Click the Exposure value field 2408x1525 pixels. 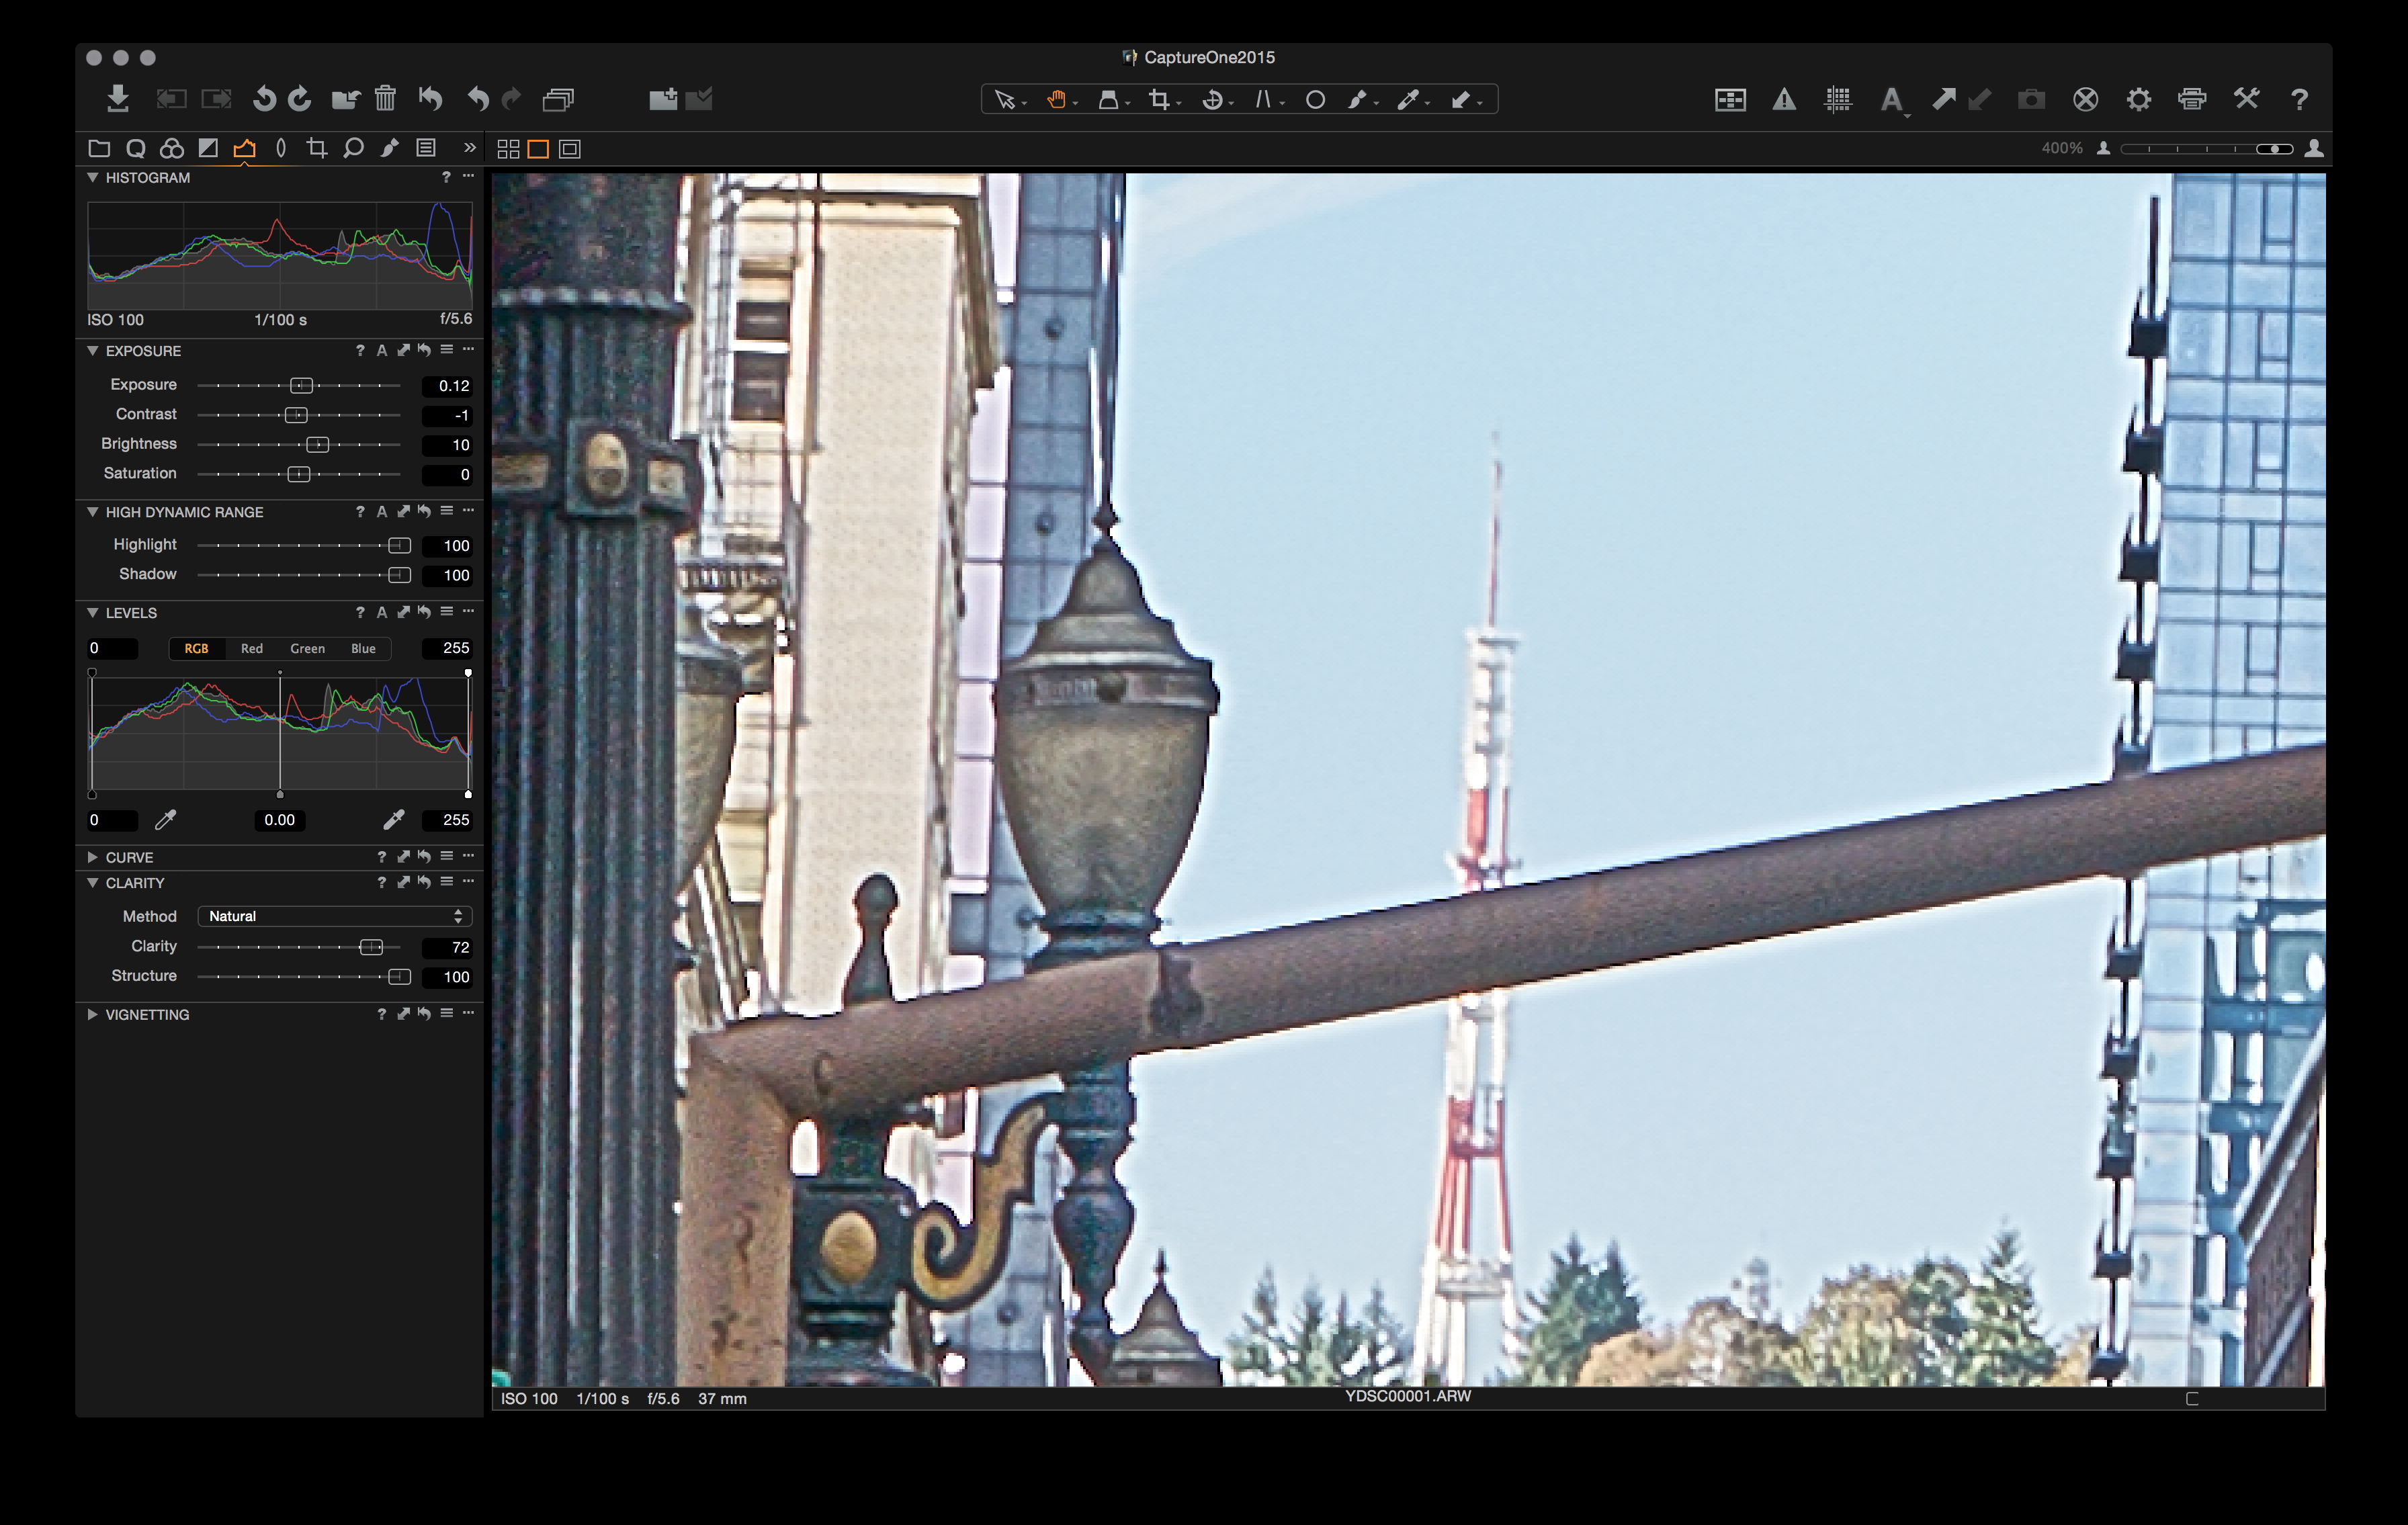(447, 385)
